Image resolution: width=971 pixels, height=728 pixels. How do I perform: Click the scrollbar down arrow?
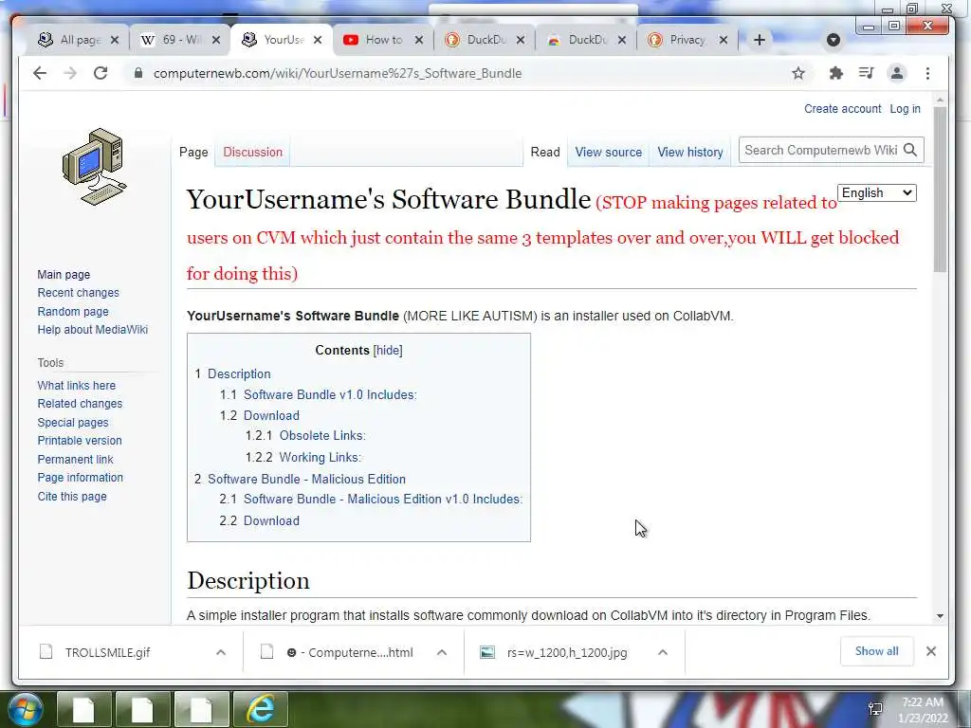tap(940, 616)
